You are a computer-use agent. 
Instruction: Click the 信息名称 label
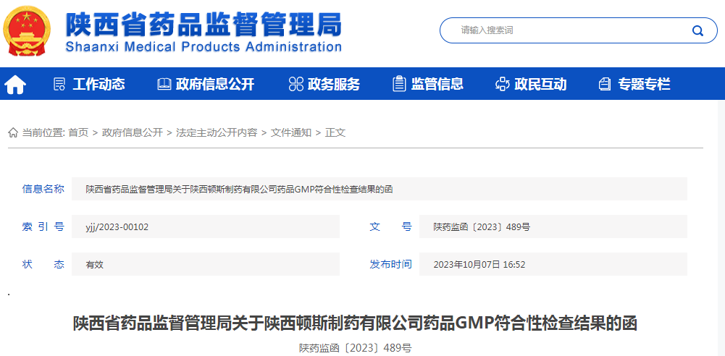pos(43,188)
